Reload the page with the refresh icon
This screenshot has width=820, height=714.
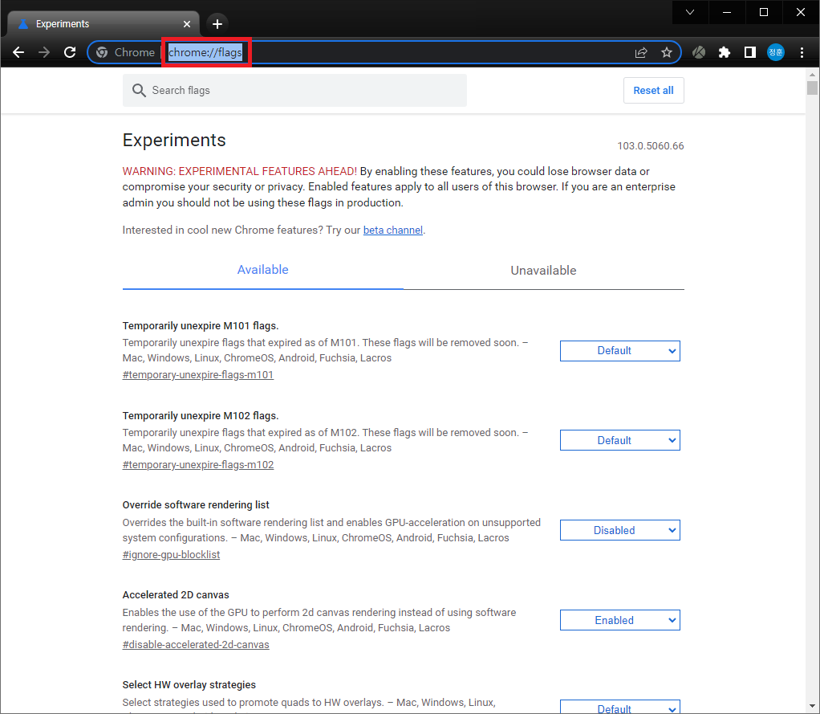point(70,52)
